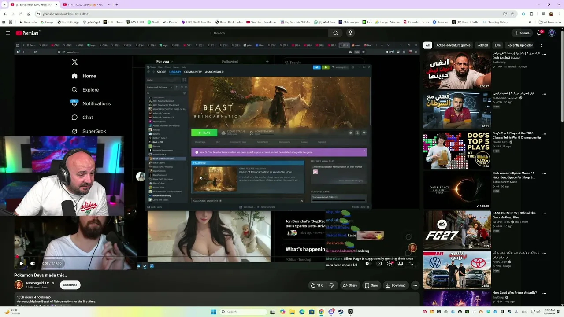Seek on the video progress bar

(216, 257)
